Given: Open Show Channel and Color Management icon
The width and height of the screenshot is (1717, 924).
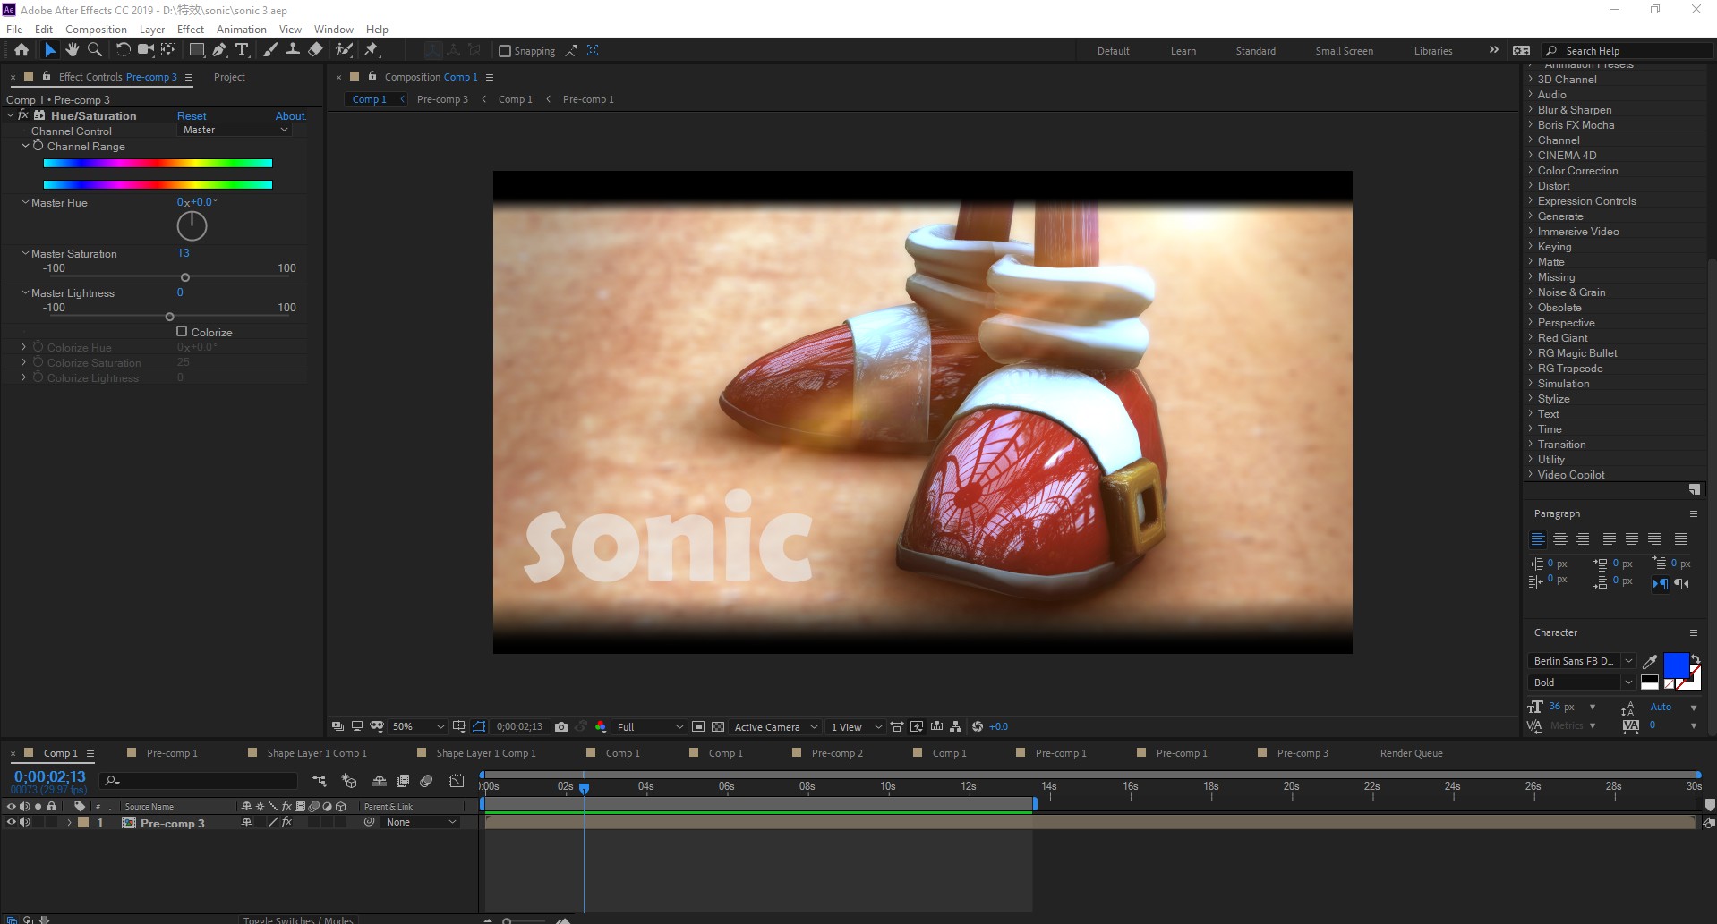Looking at the screenshot, I should [601, 726].
